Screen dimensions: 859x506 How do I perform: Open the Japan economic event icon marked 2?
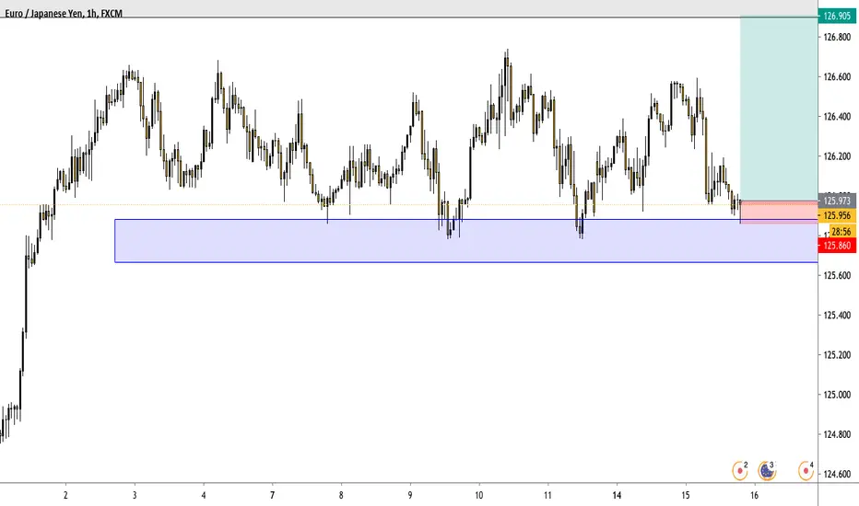pos(740,470)
